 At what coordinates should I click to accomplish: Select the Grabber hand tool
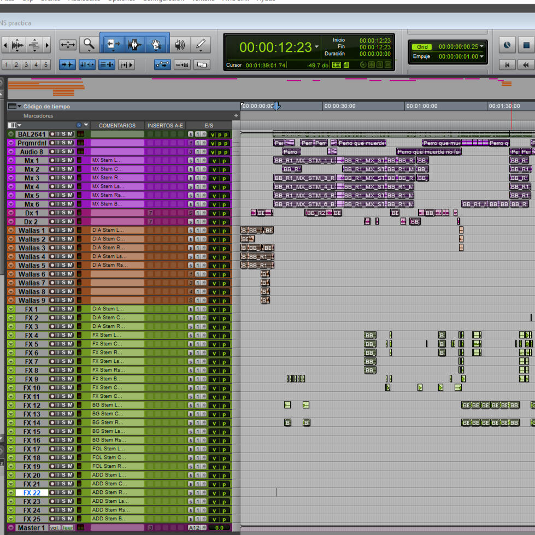156,44
